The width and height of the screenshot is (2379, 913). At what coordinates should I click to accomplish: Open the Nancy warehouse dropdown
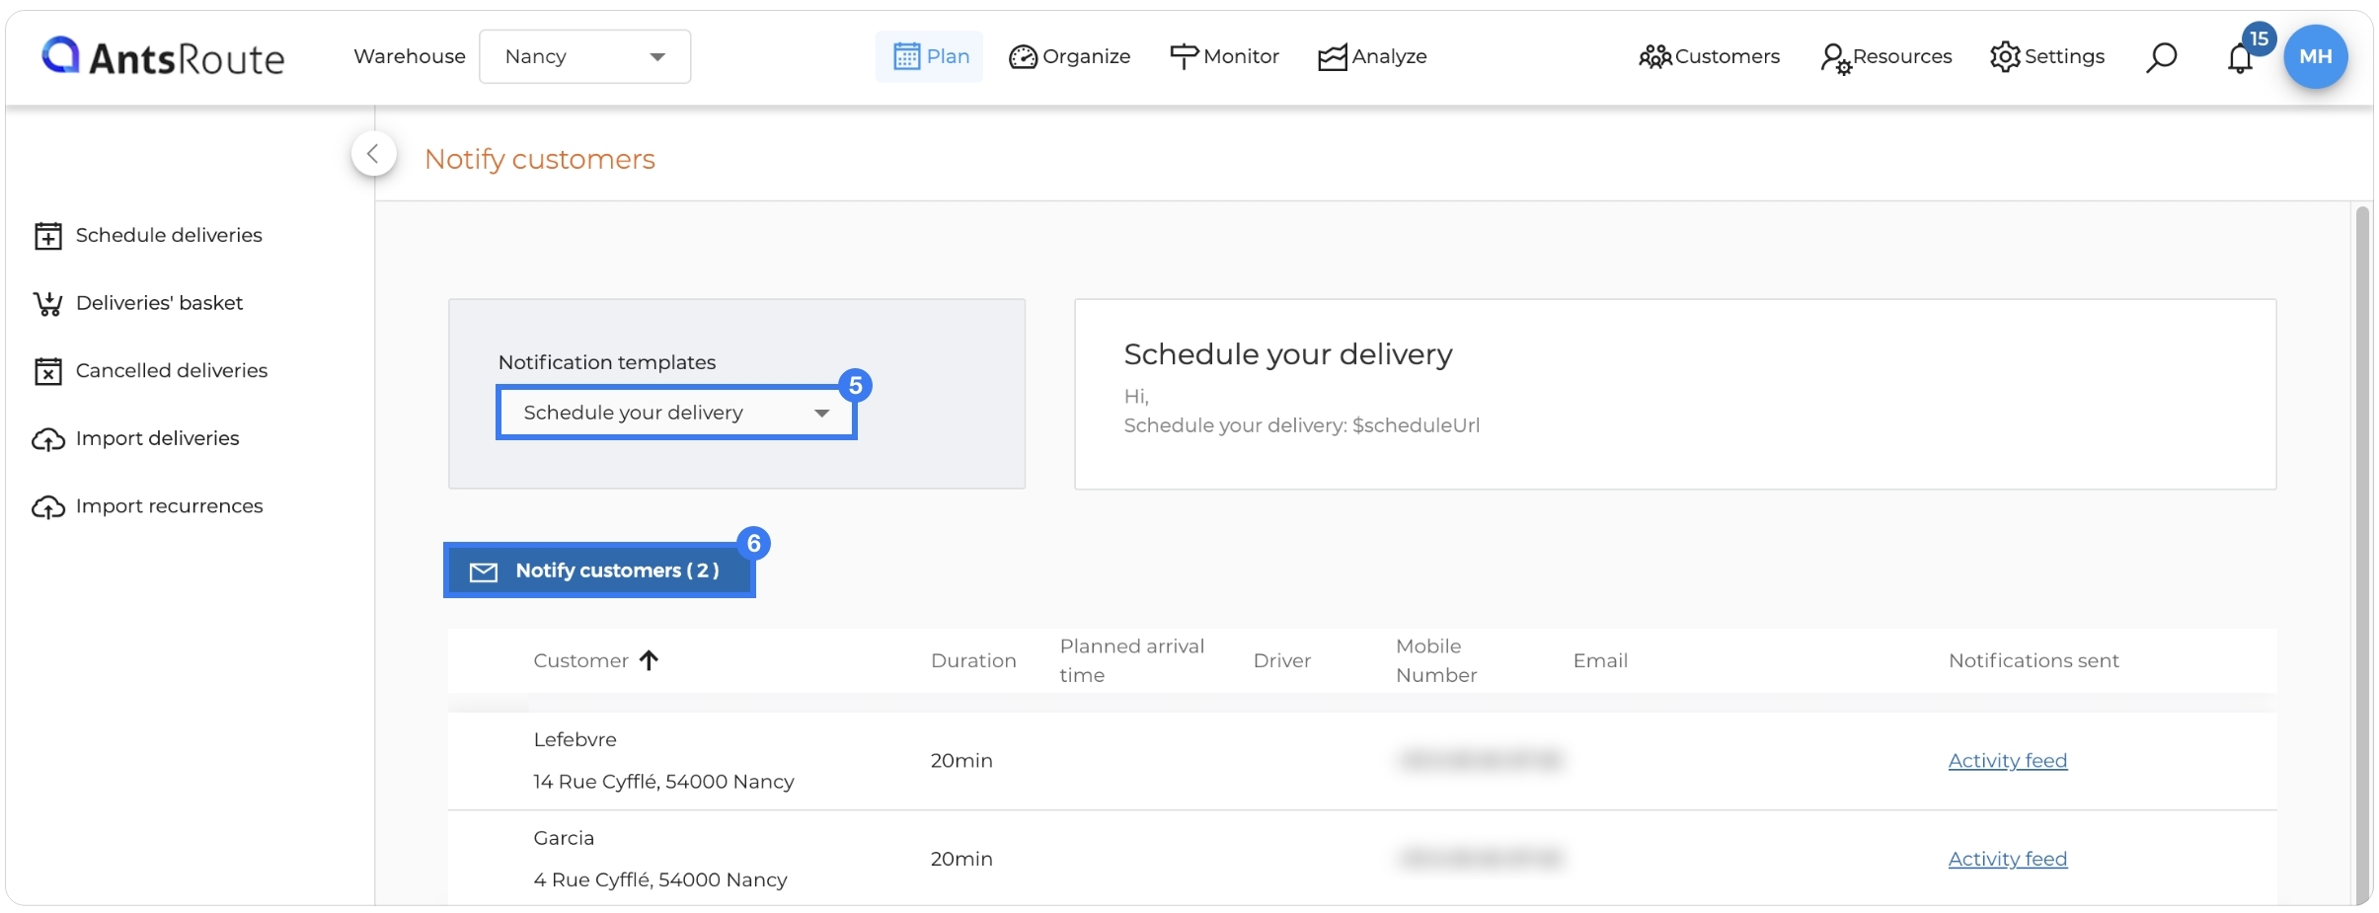point(584,56)
